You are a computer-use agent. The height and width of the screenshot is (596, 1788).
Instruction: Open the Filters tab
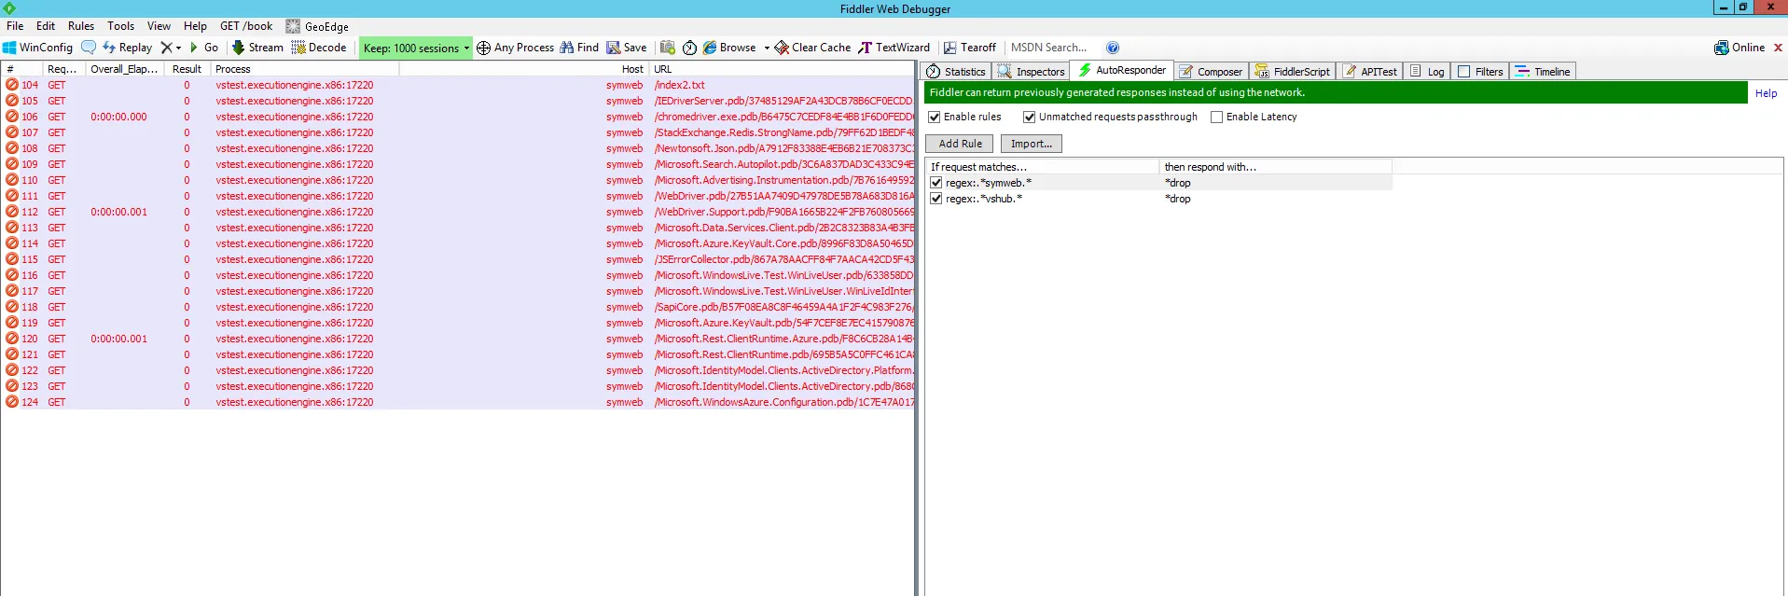pyautogui.click(x=1480, y=72)
